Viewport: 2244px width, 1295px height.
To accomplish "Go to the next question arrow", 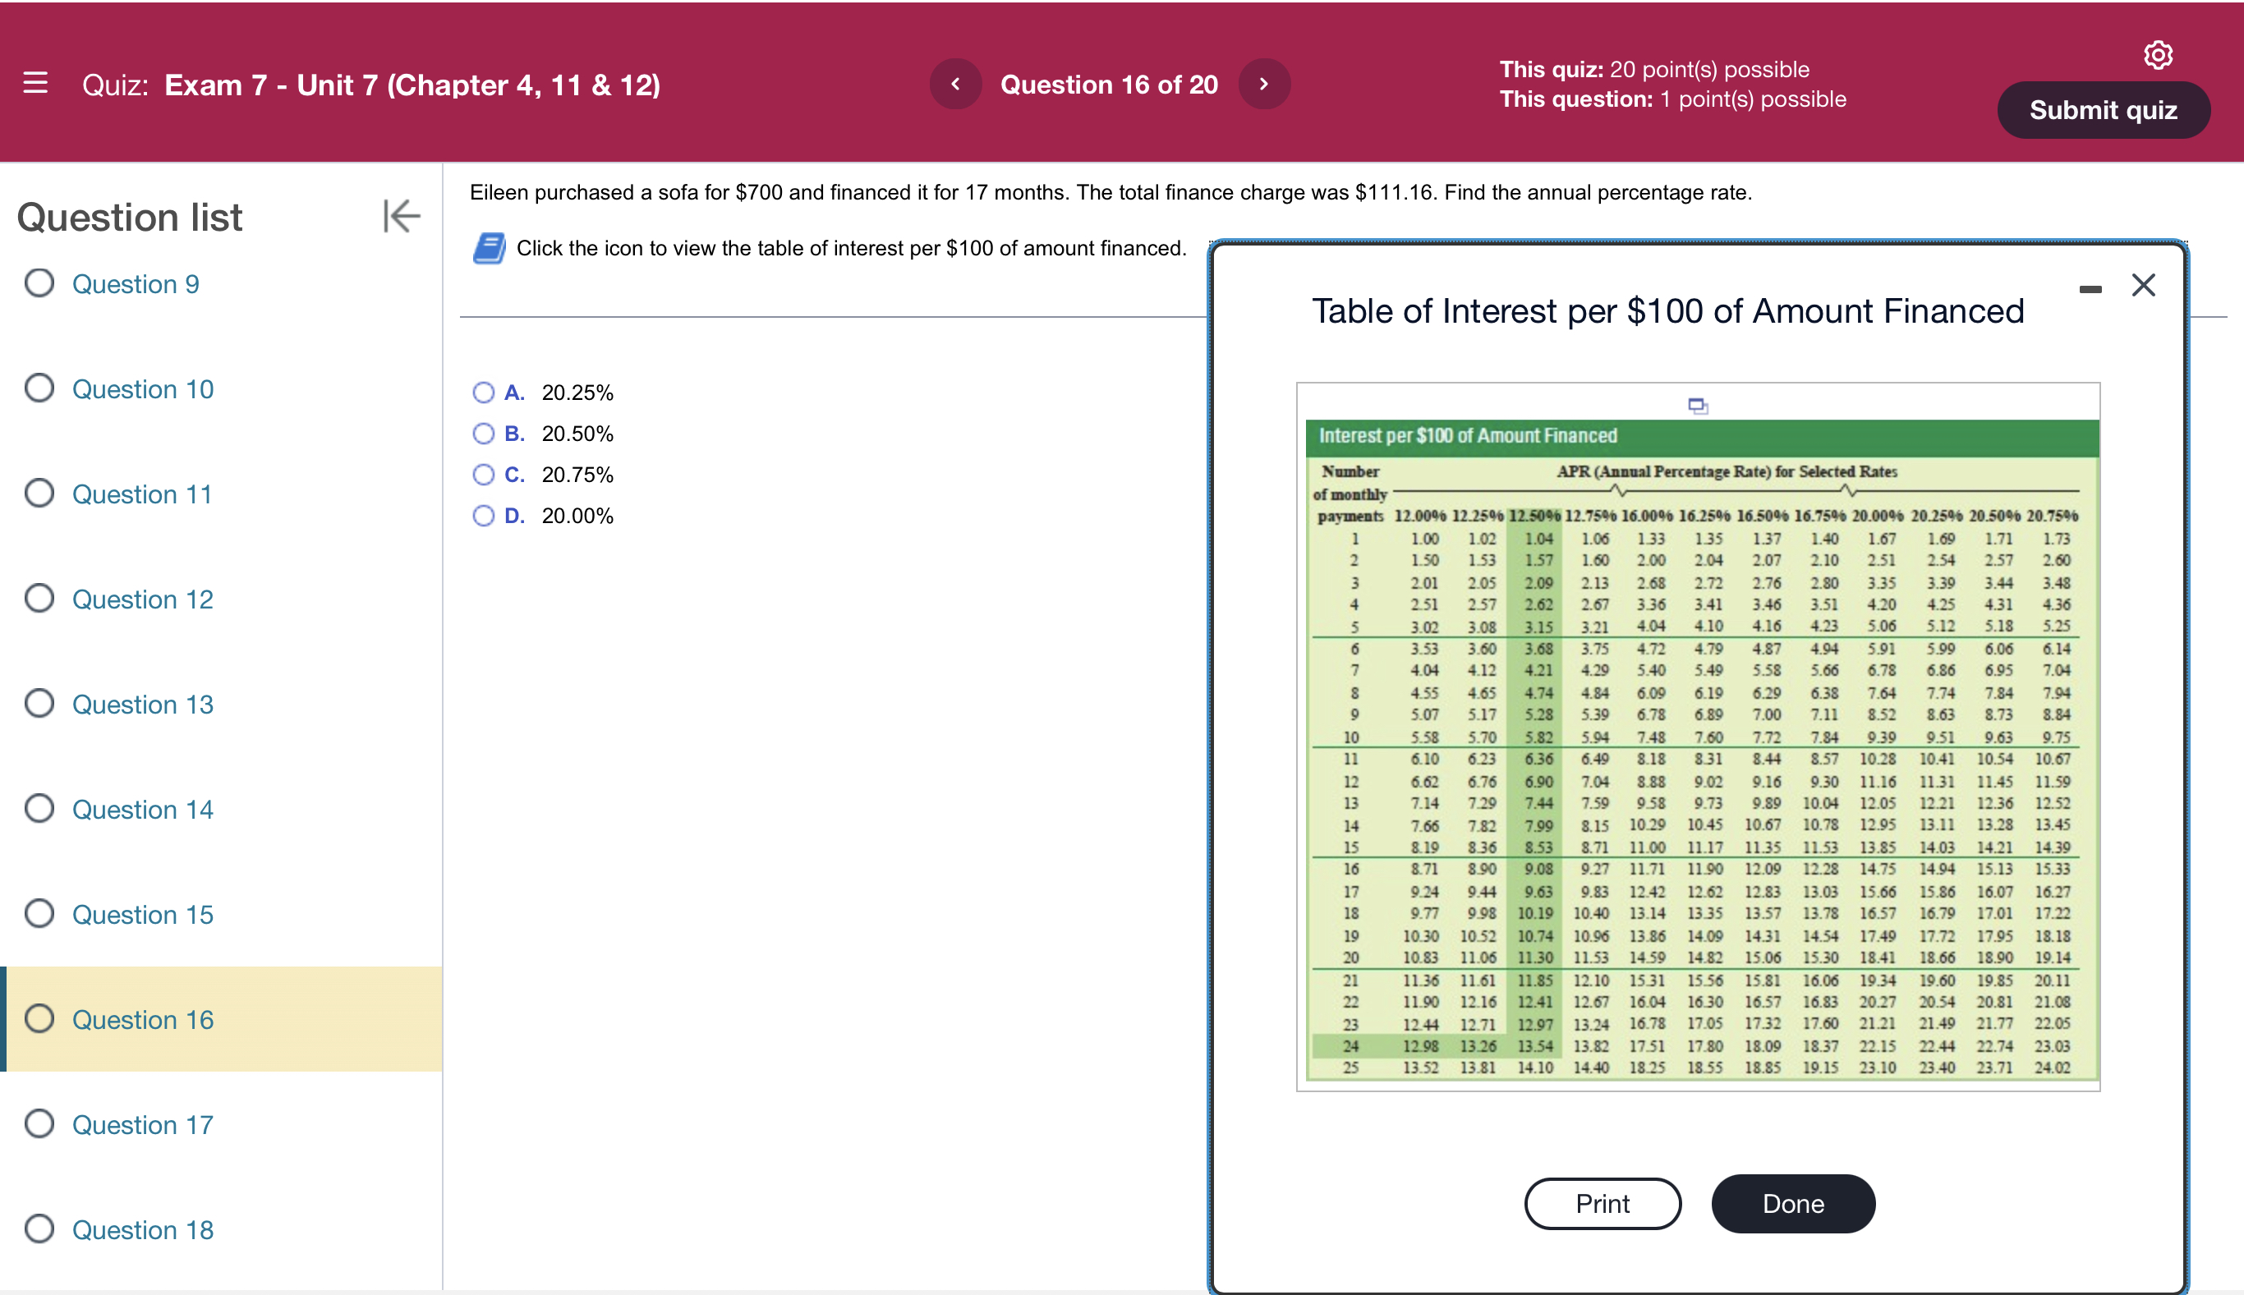I will tap(1264, 85).
